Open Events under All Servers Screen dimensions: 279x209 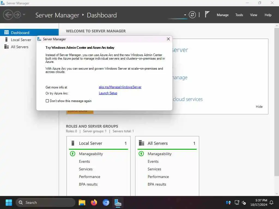tap(153, 162)
